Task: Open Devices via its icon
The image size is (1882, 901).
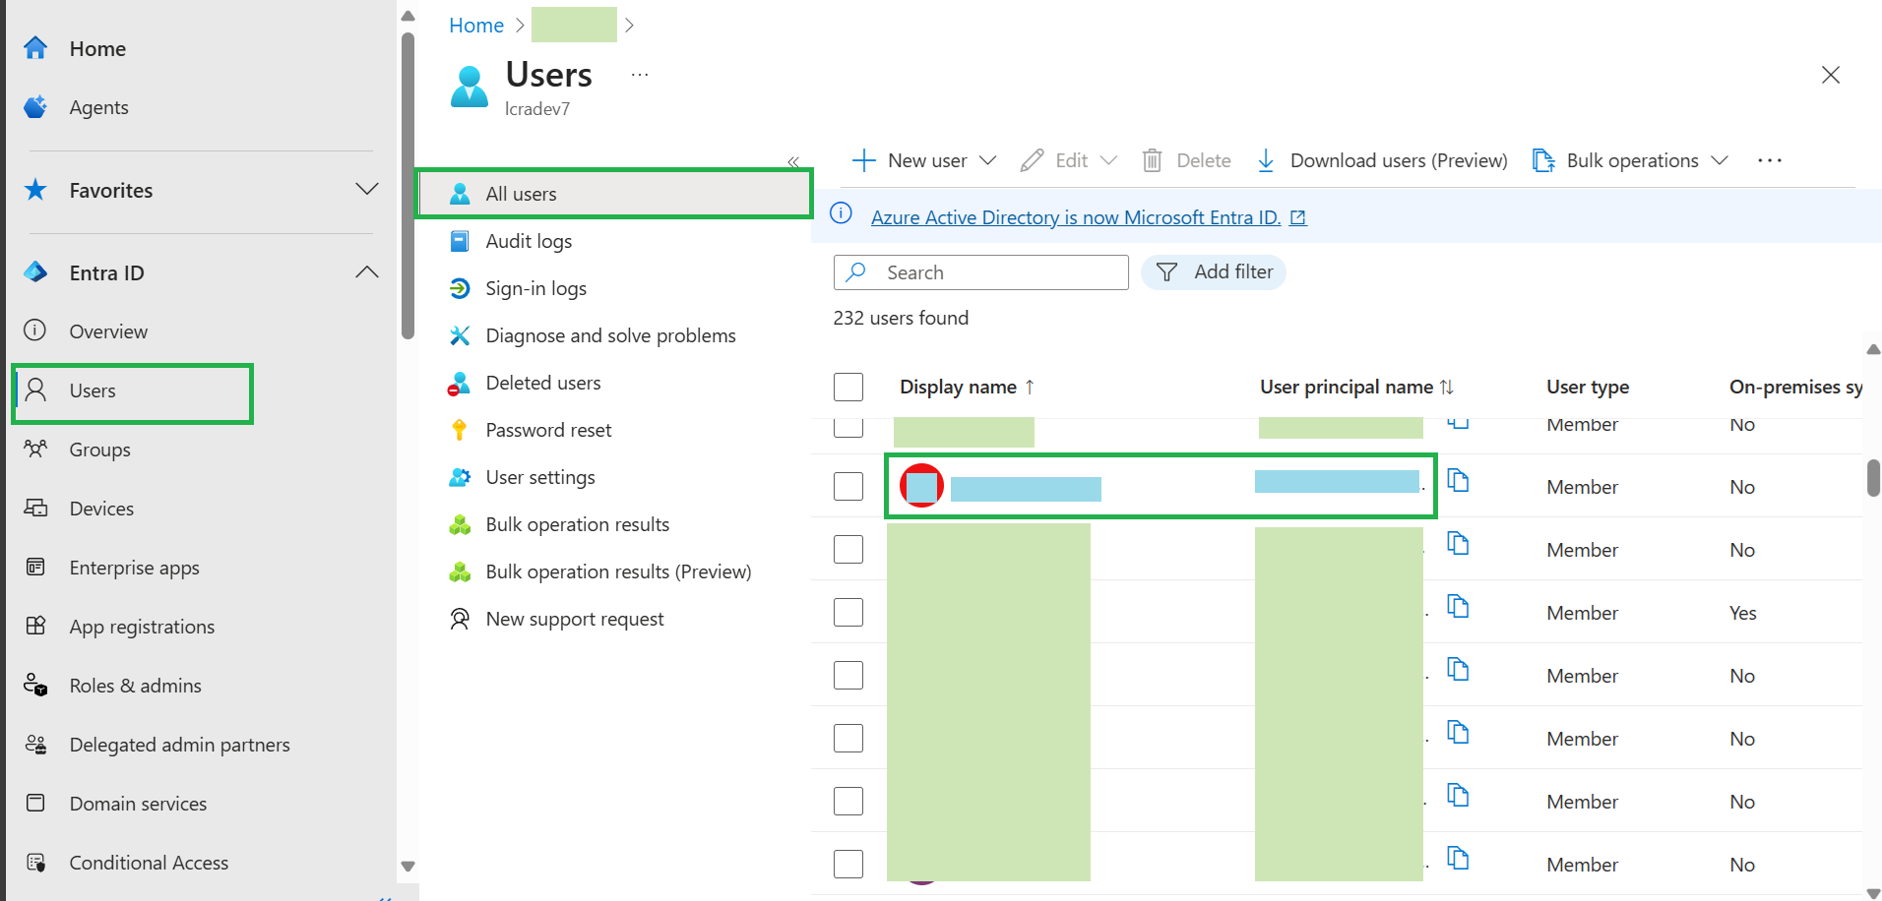Action: [35, 508]
